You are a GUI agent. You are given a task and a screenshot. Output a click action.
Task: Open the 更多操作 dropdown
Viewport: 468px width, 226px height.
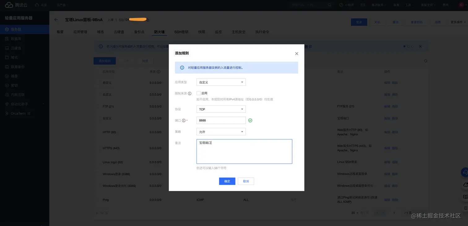click(458, 22)
